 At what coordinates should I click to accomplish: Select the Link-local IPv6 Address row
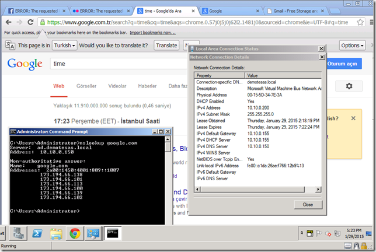click(258, 166)
